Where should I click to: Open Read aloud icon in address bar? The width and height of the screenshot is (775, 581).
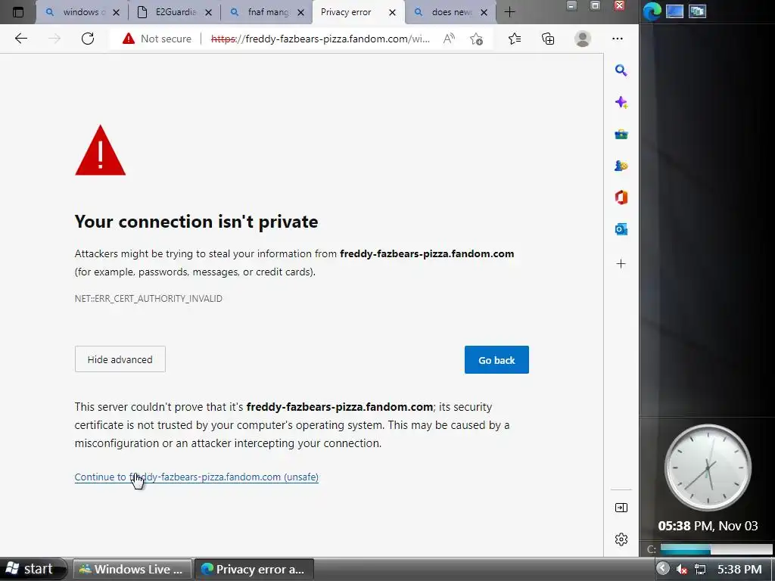[449, 39]
